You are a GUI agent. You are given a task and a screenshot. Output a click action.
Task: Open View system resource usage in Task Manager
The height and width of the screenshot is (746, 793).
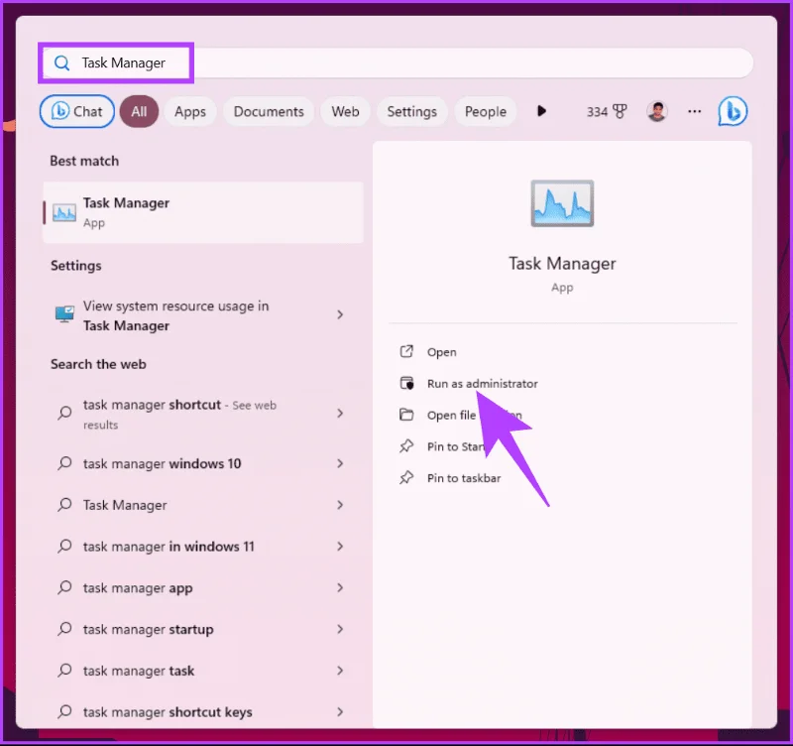203,315
